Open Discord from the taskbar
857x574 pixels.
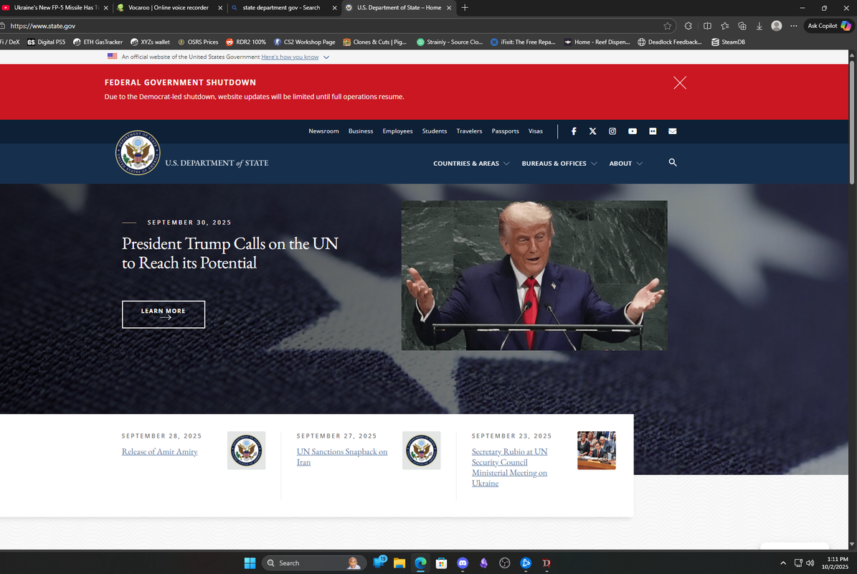(x=463, y=563)
